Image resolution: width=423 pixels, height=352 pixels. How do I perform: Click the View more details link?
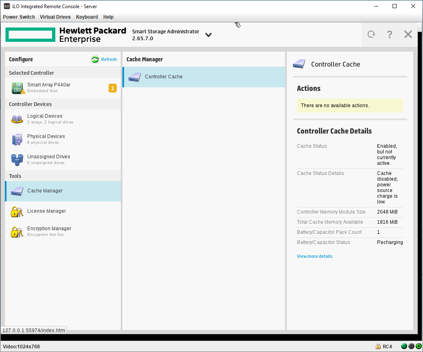[x=314, y=257]
